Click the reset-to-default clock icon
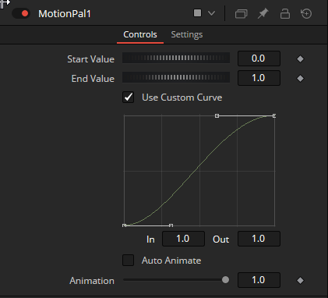This screenshot has width=328, height=298. [306, 13]
